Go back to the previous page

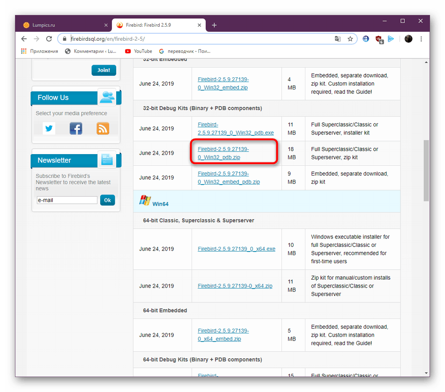click(x=24, y=39)
